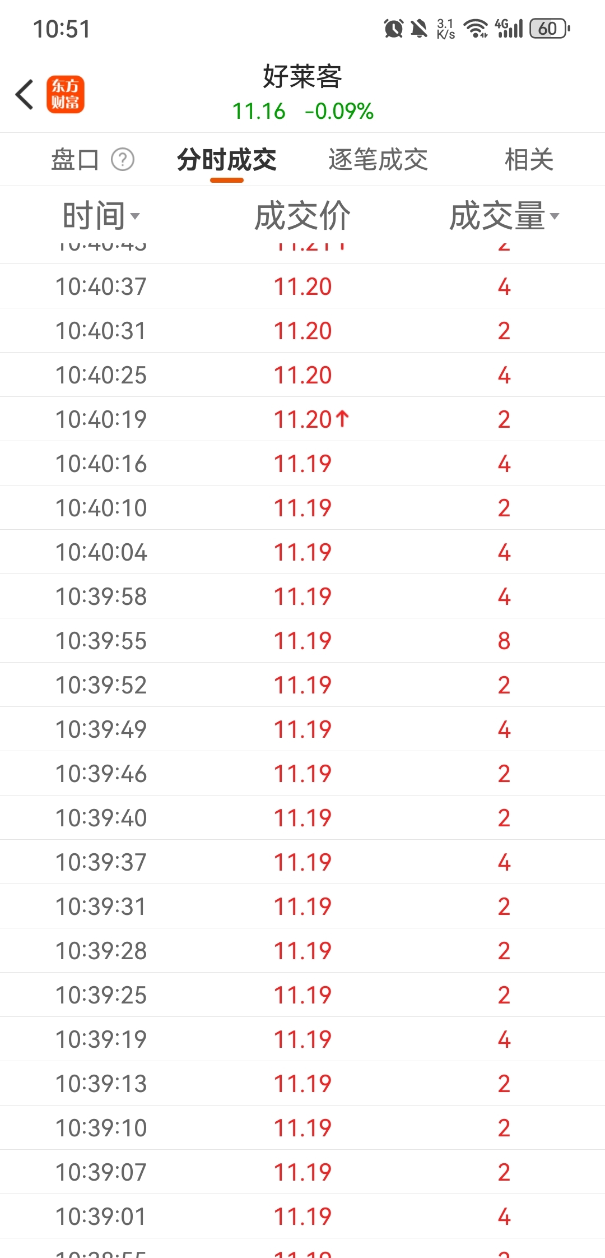Tap the 好莱客 stock title

coord(302,77)
